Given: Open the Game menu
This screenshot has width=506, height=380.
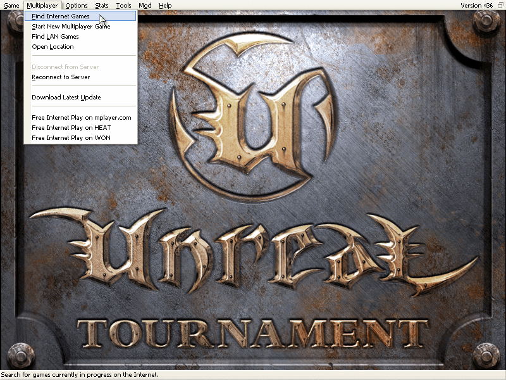Looking at the screenshot, I should [x=11, y=5].
